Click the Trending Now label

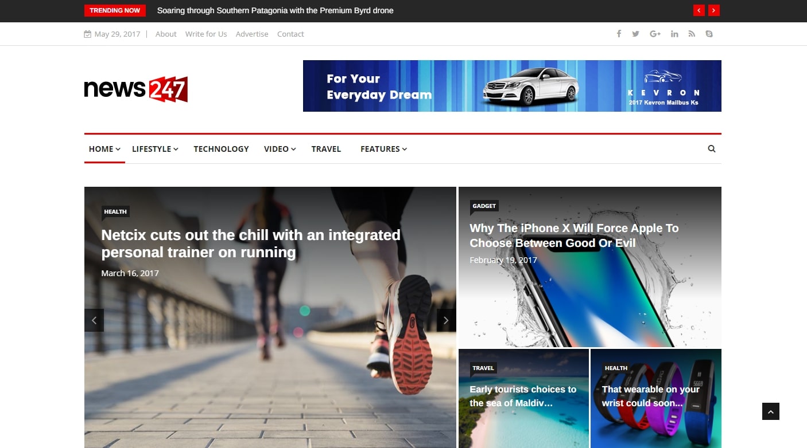(x=115, y=10)
